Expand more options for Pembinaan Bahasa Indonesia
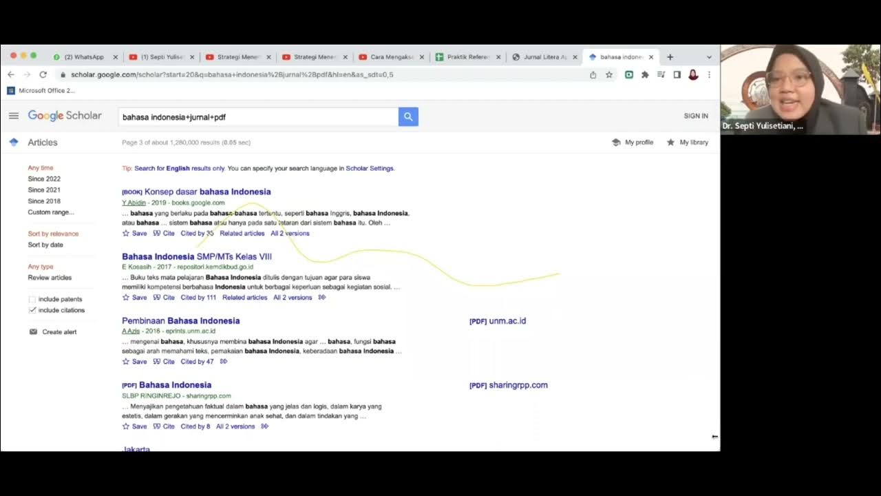The image size is (881, 496). [x=224, y=362]
